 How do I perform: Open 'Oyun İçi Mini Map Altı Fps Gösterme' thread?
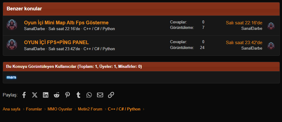[66, 23]
